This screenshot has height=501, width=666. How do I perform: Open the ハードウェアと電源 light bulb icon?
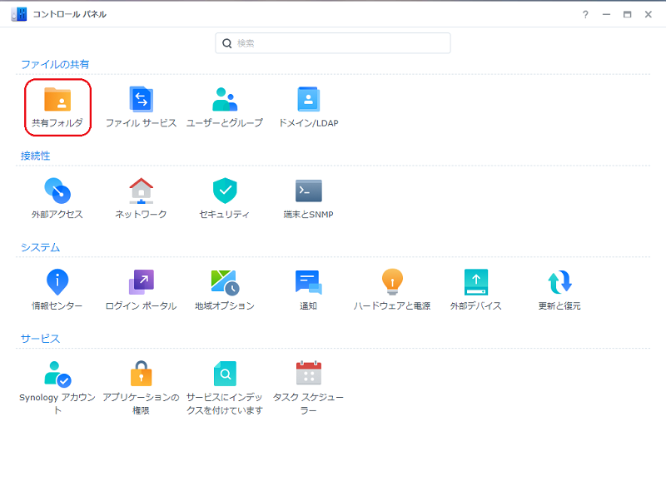(x=392, y=282)
